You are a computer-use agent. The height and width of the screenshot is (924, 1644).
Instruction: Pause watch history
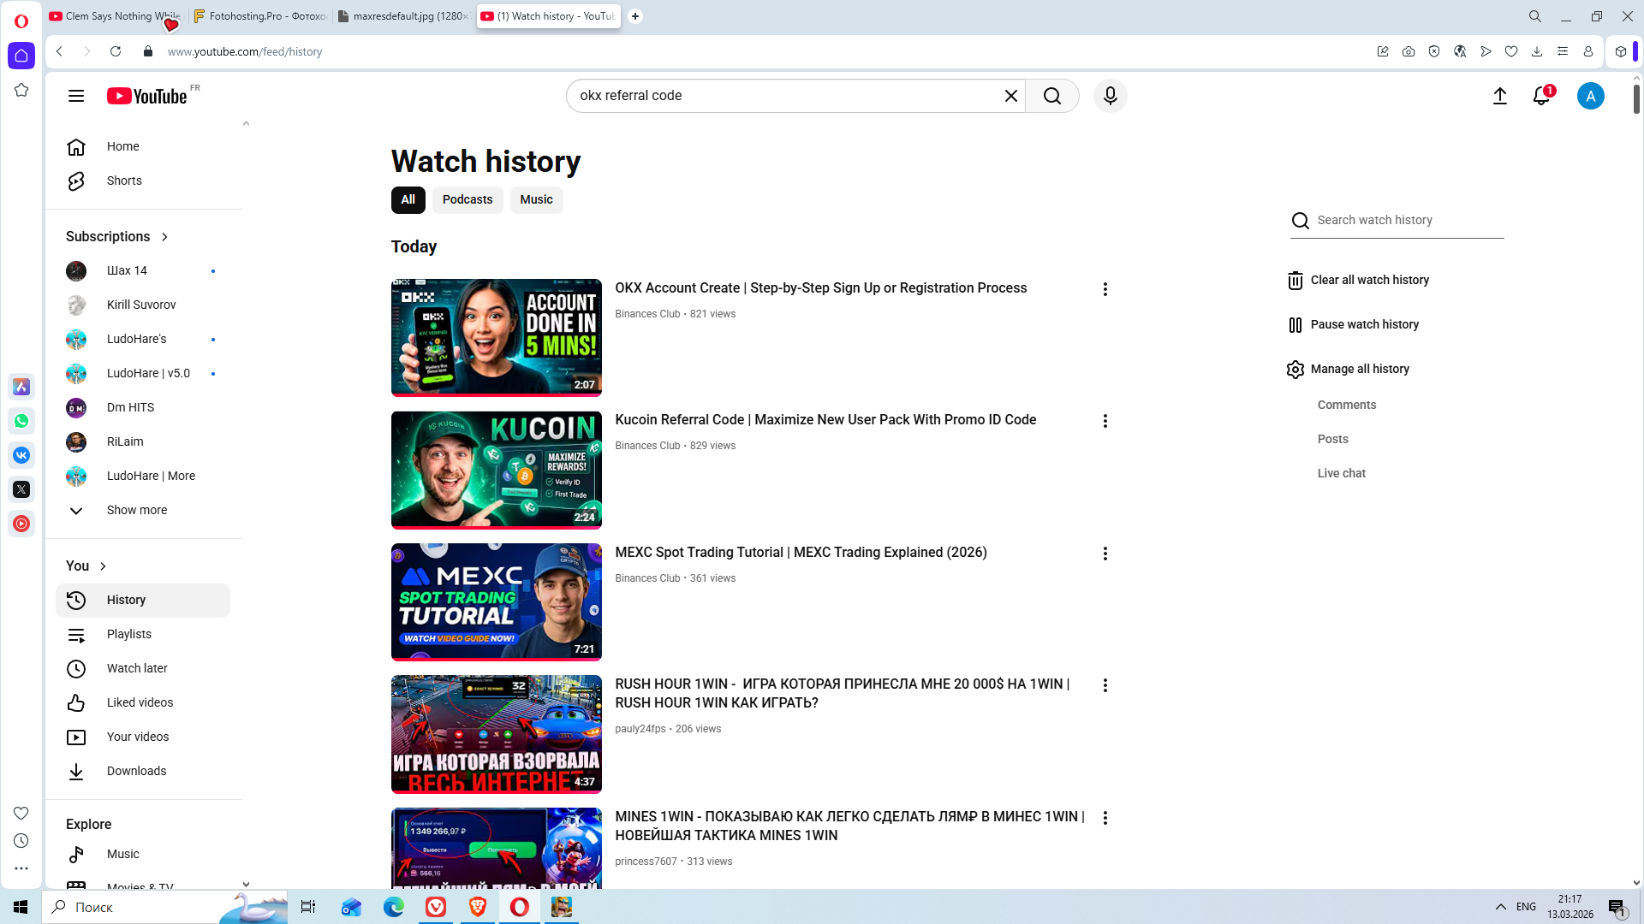point(1363,324)
